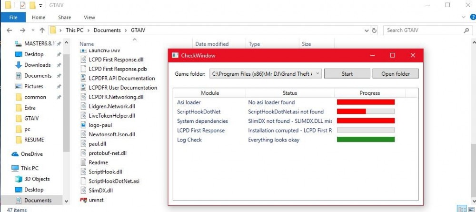
Task: Select 3D Objects under This PC
Action: point(37,179)
